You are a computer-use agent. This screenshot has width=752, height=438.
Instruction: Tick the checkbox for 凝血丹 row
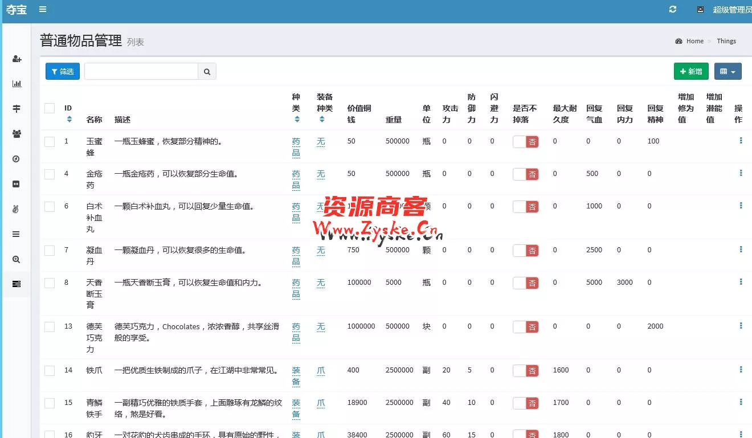click(x=50, y=251)
